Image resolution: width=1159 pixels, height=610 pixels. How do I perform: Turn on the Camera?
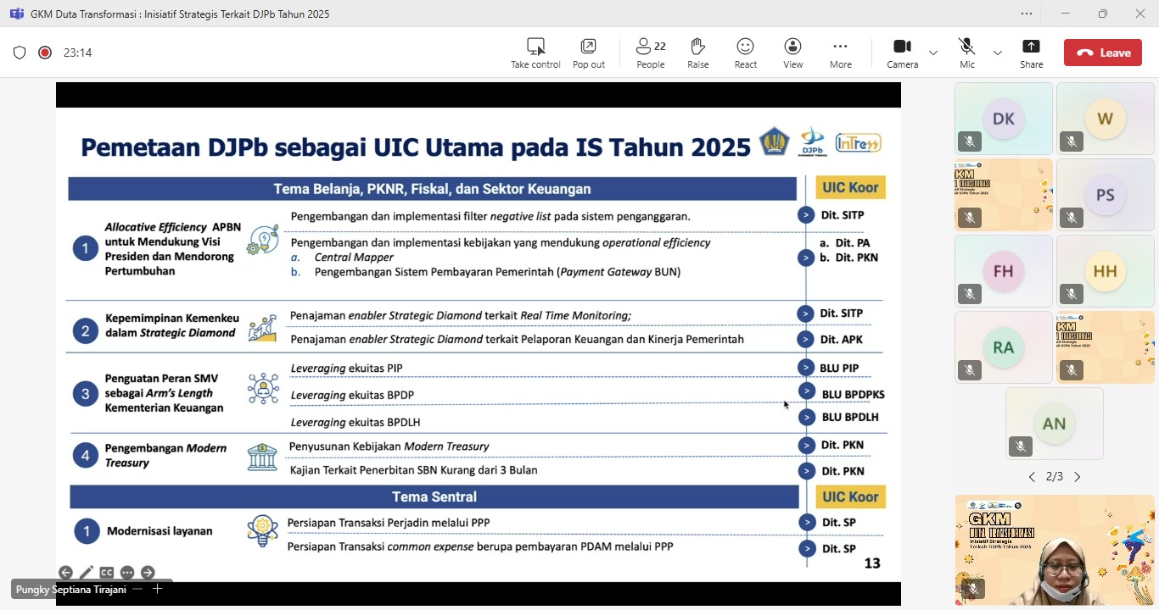pyautogui.click(x=902, y=53)
